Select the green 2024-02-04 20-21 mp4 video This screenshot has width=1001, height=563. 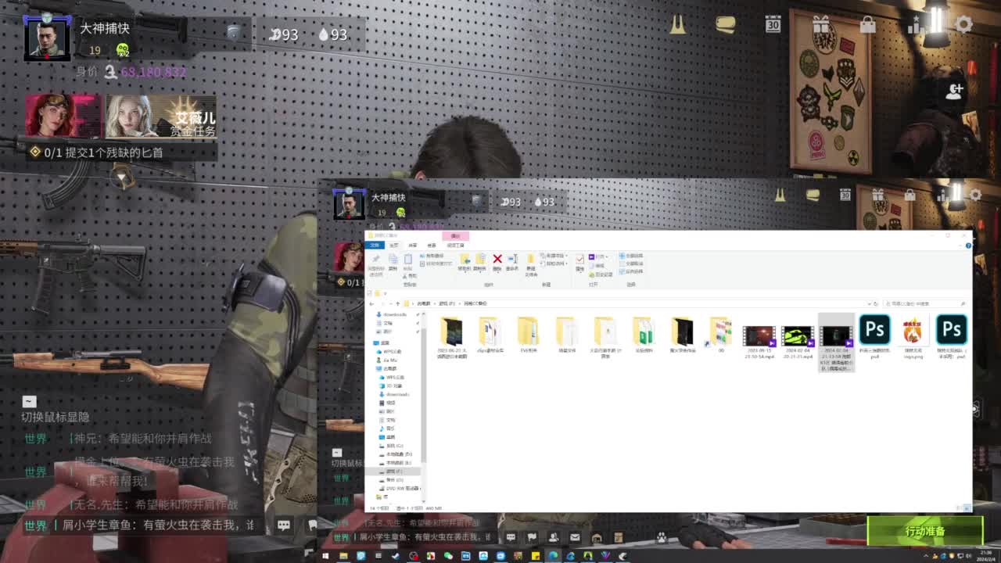click(797, 343)
